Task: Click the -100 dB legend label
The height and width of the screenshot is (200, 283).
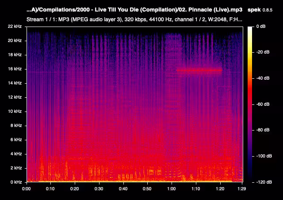Action: (x=264, y=156)
